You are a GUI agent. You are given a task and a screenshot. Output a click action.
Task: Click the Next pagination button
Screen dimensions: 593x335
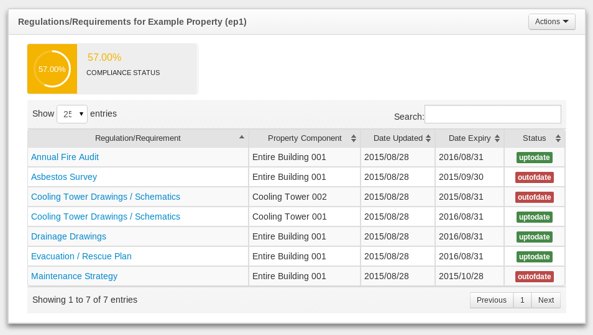tap(546, 300)
